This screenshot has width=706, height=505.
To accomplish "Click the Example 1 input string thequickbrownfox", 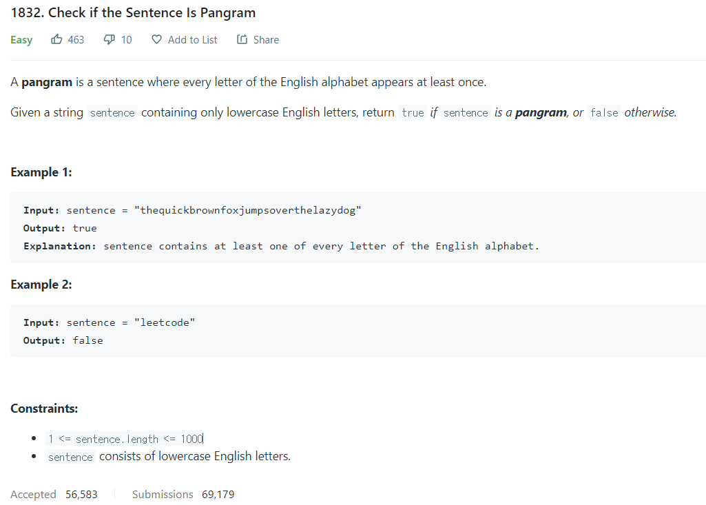I will point(248,210).
